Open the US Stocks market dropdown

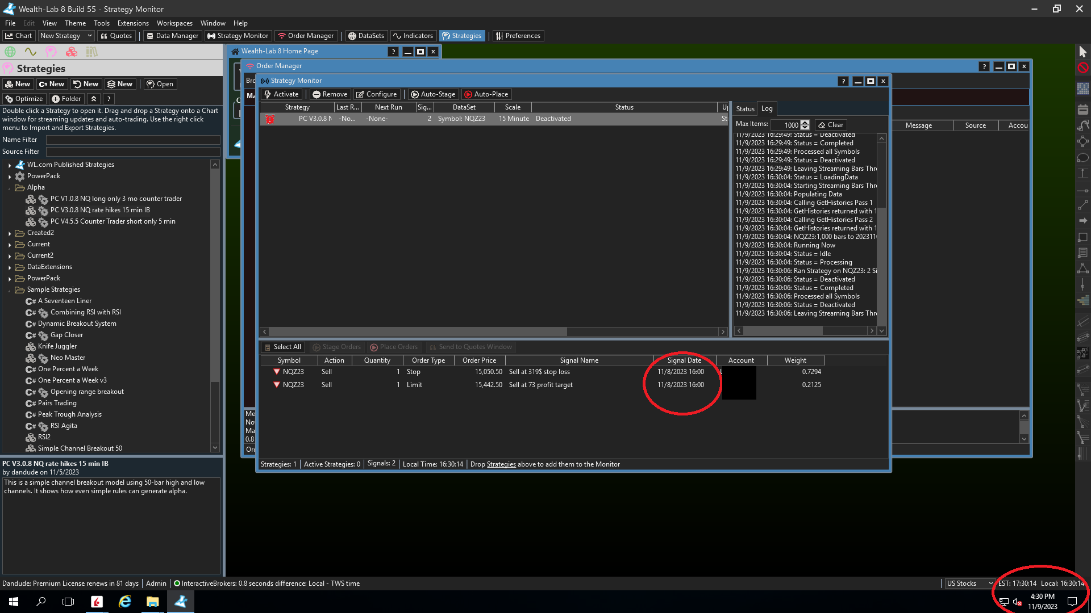click(x=969, y=583)
